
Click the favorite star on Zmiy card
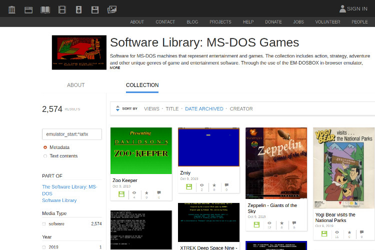(x=214, y=185)
